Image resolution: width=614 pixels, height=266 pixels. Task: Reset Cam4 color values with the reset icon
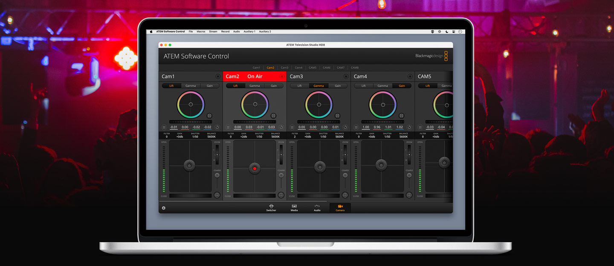tap(409, 127)
